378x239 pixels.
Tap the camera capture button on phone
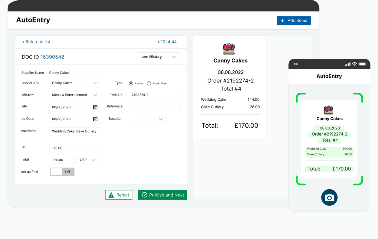click(x=329, y=197)
